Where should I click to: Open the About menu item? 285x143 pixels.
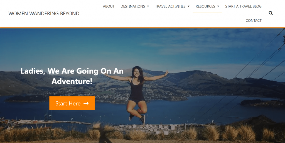[x=109, y=6]
